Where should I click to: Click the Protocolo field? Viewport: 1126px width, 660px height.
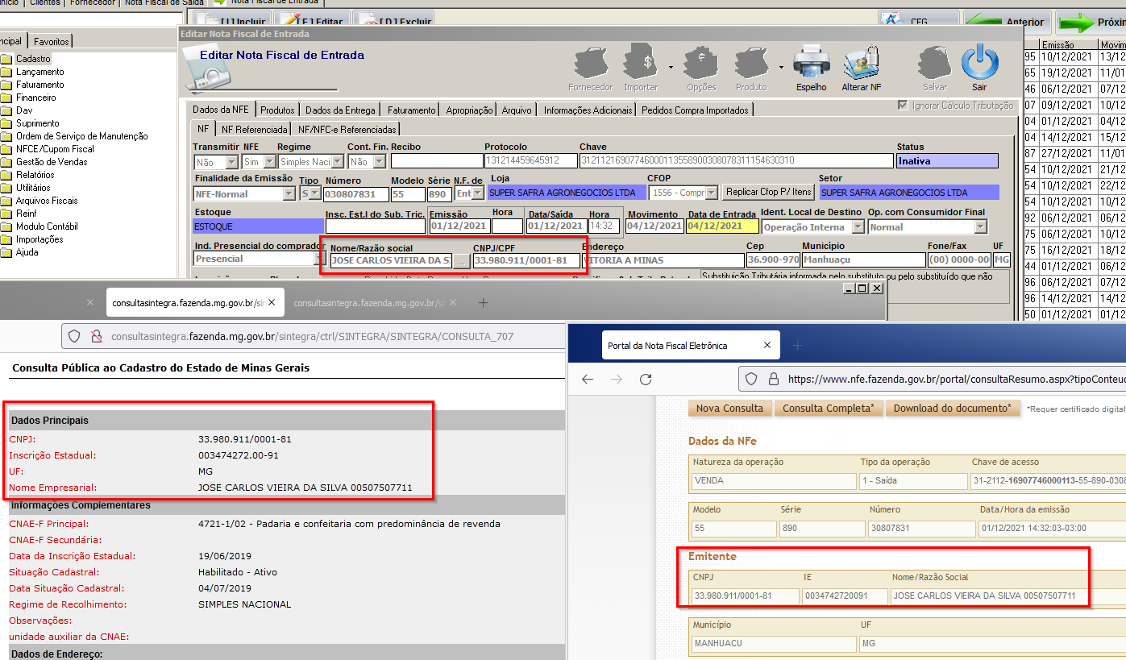[x=530, y=160]
